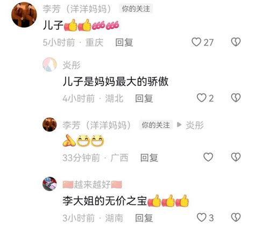The height and width of the screenshot is (231, 255).
Task: Like 李芳's top comment with 27 likes
Action: click(196, 42)
